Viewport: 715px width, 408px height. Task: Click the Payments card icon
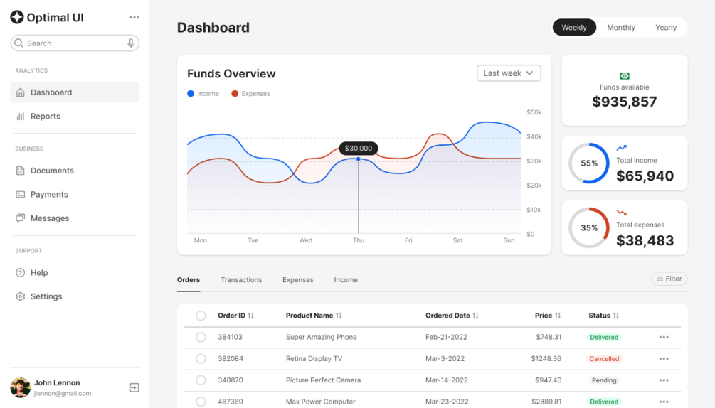tap(20, 195)
